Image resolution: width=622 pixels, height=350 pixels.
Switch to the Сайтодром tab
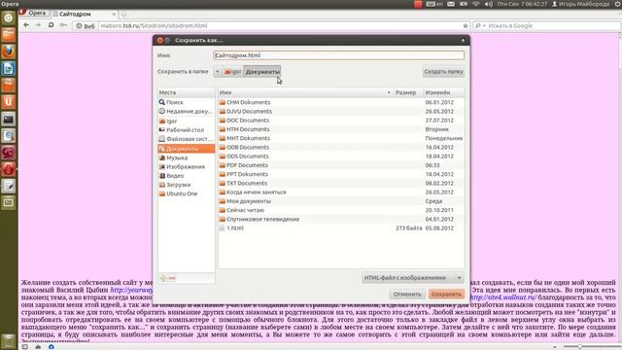point(85,14)
